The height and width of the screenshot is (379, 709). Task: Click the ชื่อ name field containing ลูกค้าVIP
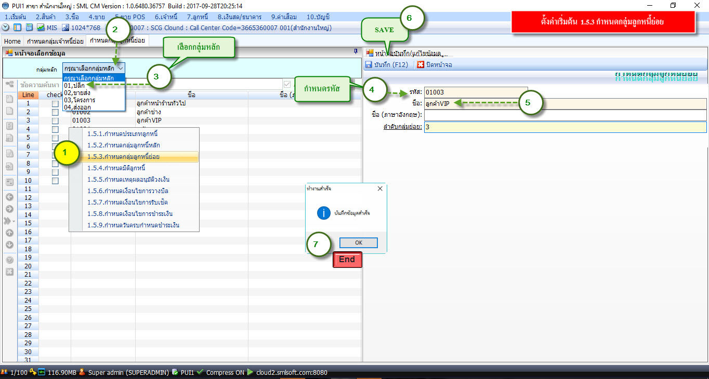(565, 103)
